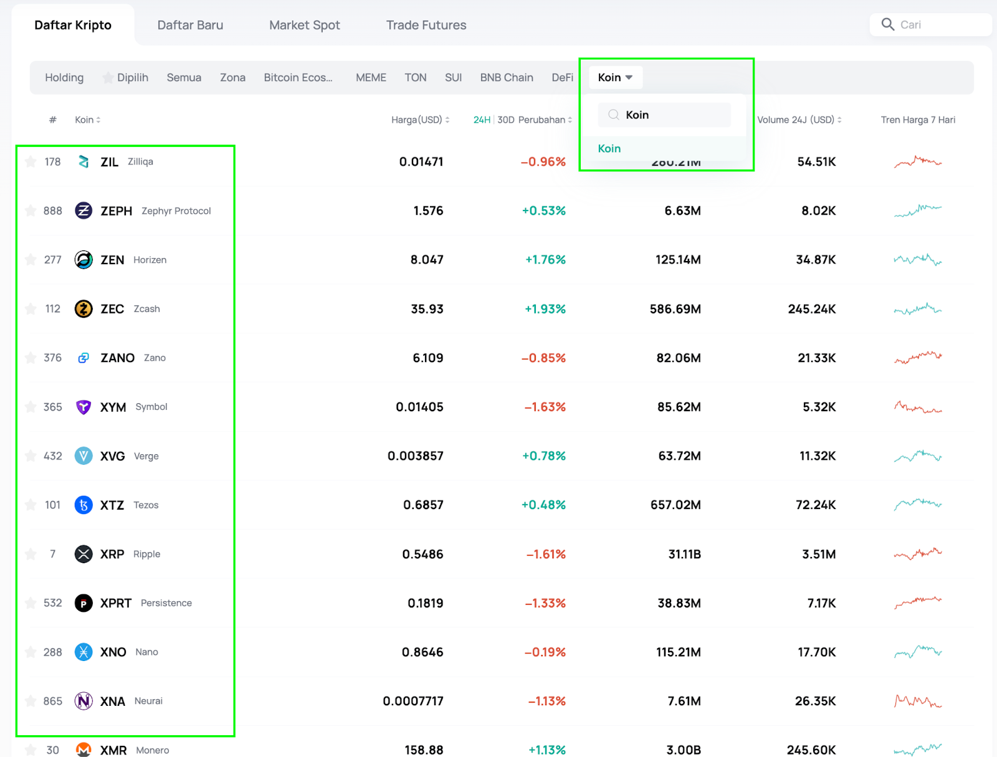
Task: Add XTZ Tezos to favorites star
Action: [31, 505]
